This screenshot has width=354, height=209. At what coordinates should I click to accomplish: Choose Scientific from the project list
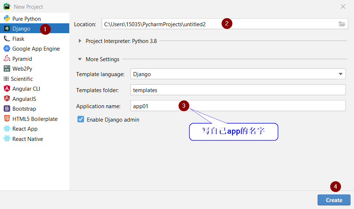click(x=22, y=79)
